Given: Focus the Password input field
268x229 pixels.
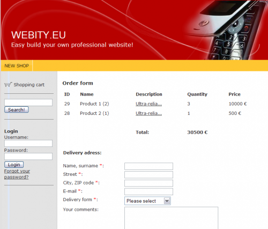Looking at the screenshot, I should pyautogui.click(x=28, y=156).
